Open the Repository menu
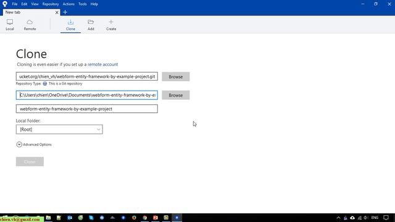Screen dimensions: 395x222 coord(51,4)
